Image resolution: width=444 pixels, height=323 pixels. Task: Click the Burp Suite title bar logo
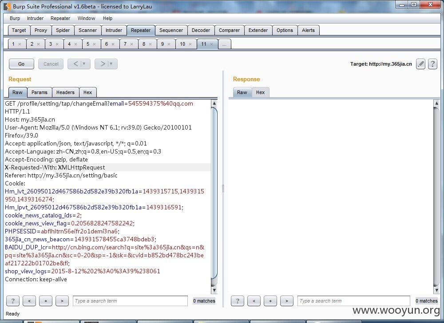[7, 6]
